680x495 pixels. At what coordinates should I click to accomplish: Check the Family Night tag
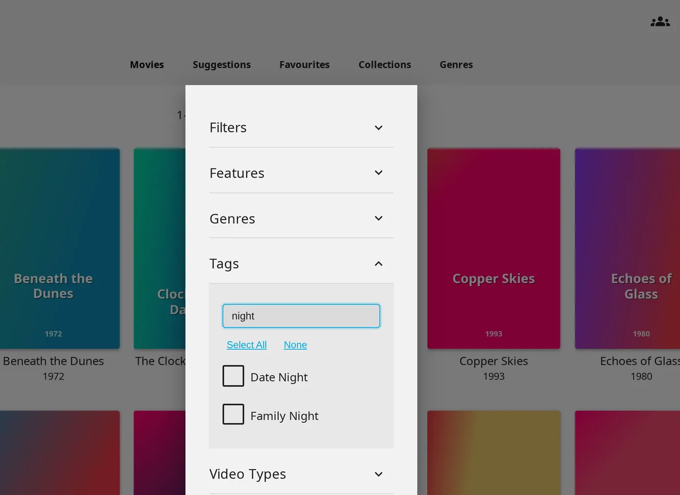233,414
